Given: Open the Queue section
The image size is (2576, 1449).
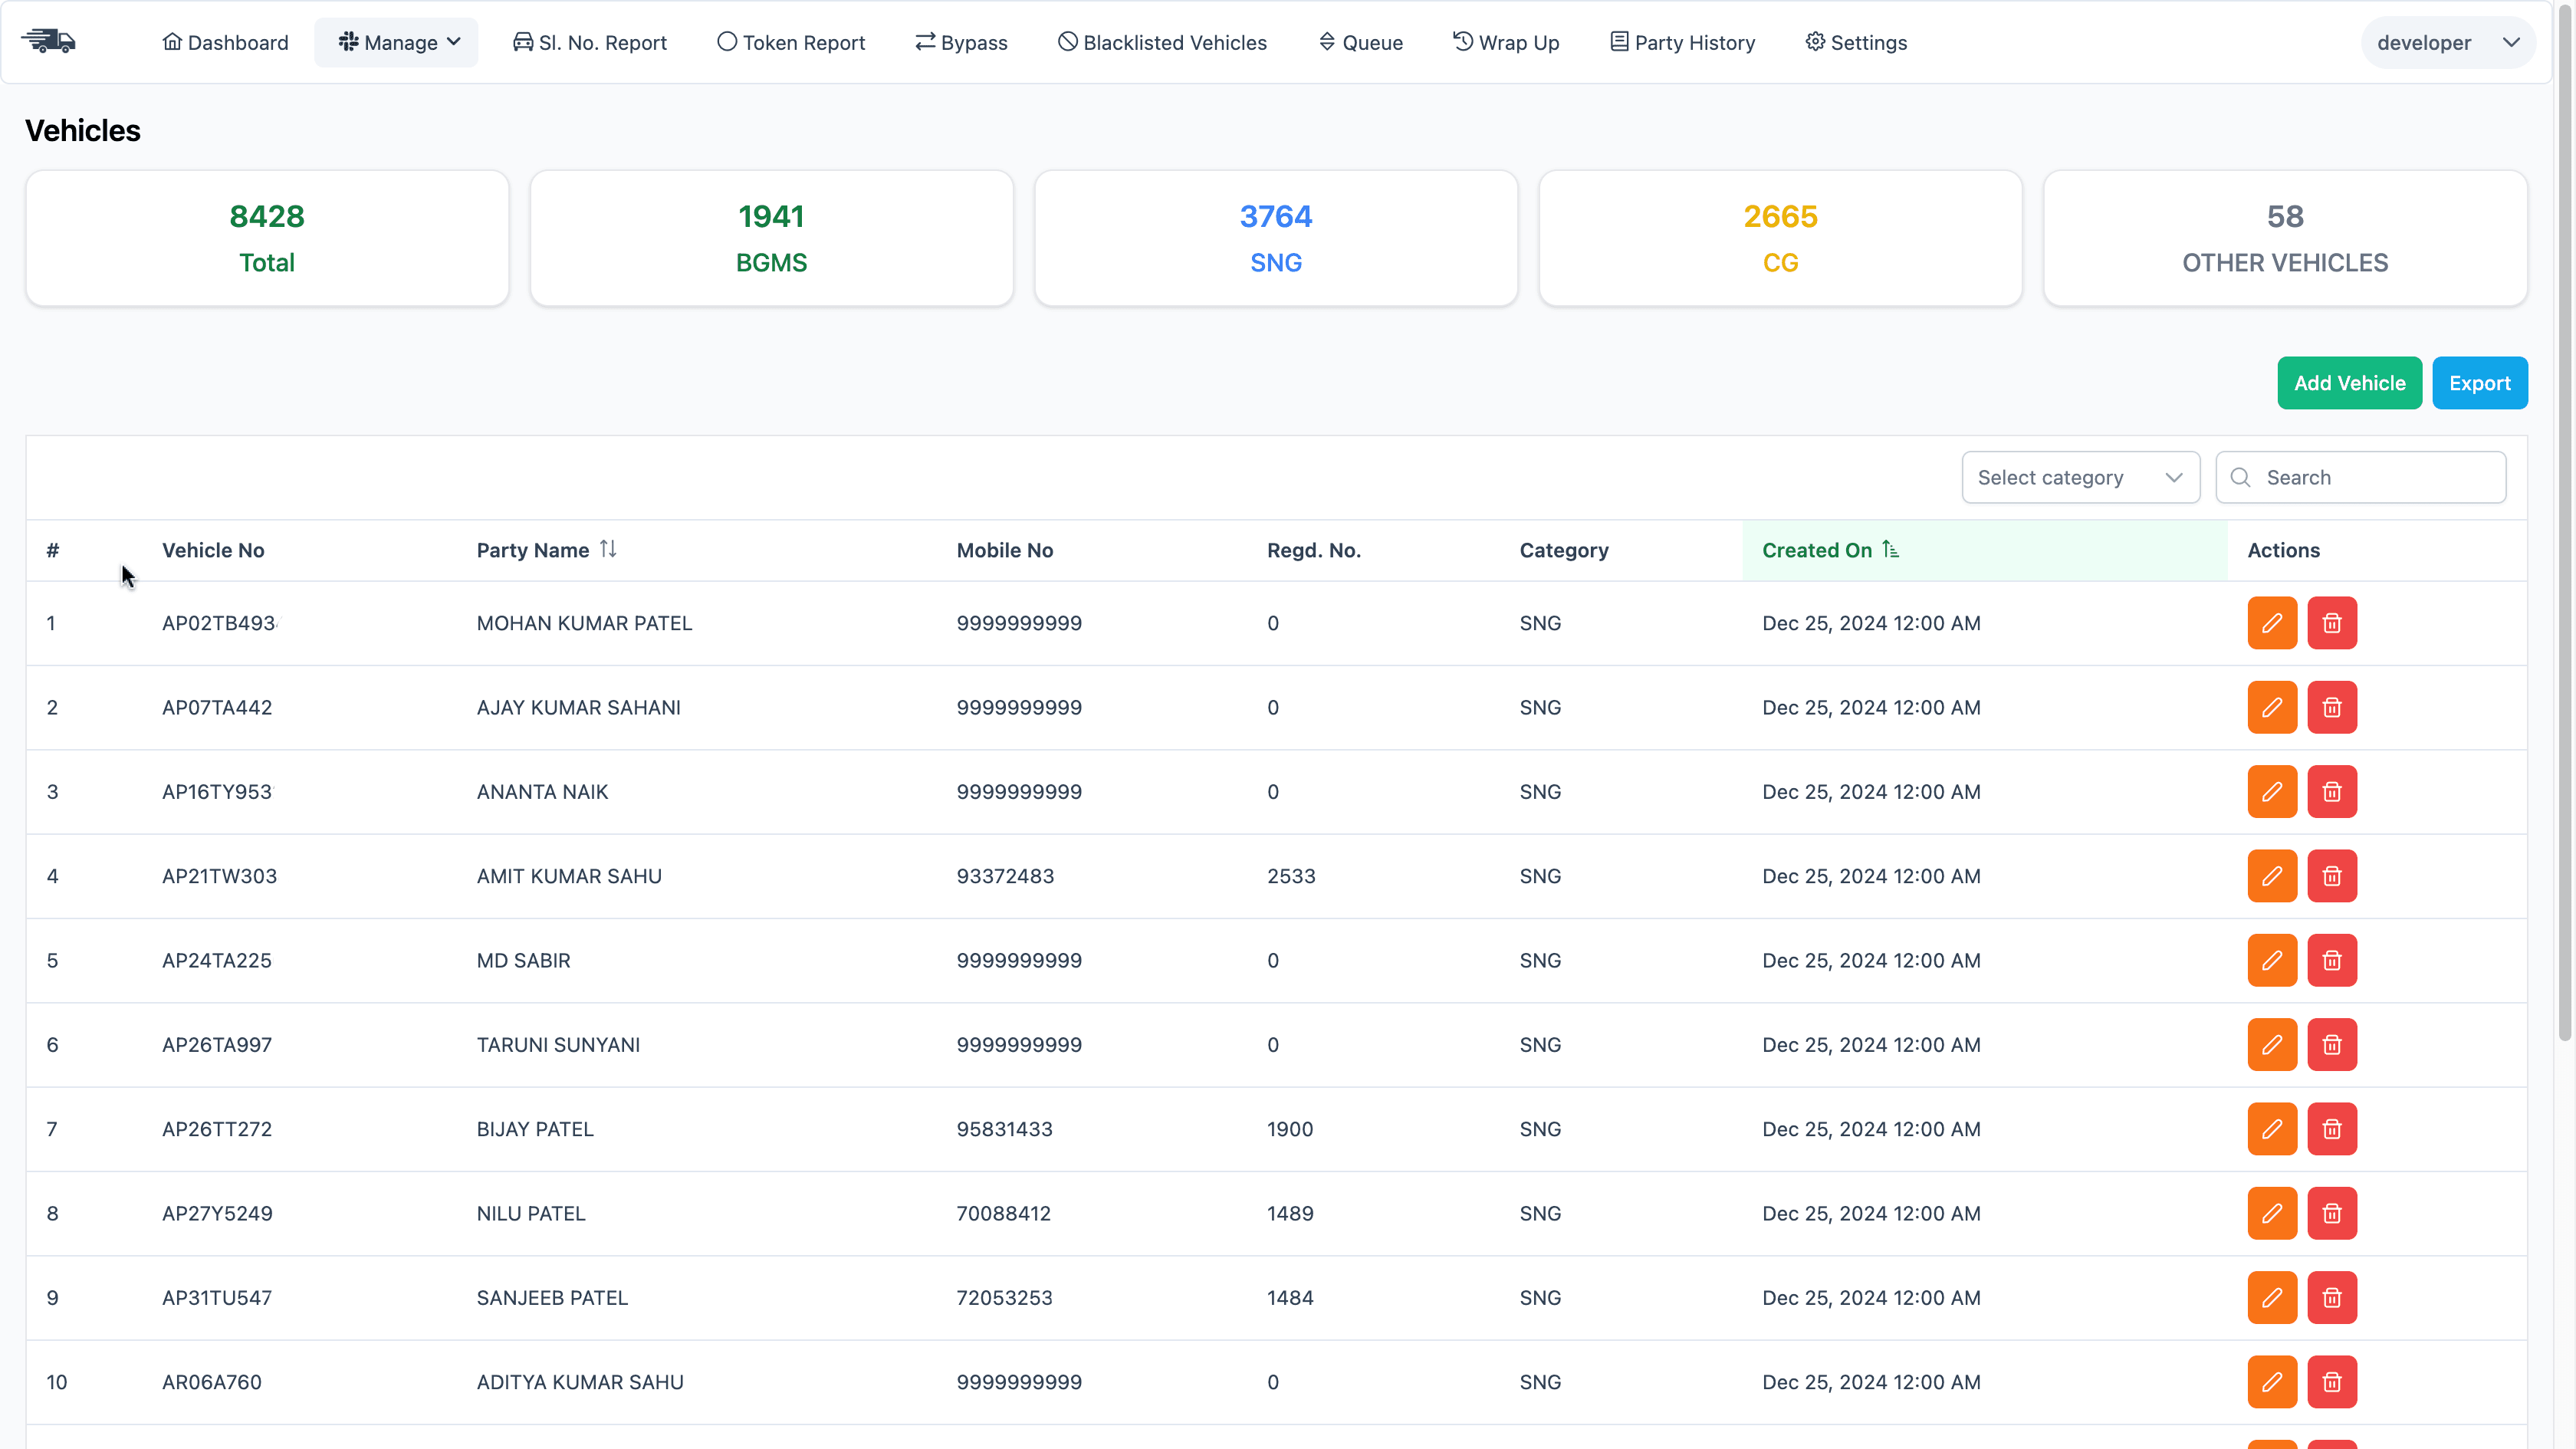Looking at the screenshot, I should [1360, 42].
